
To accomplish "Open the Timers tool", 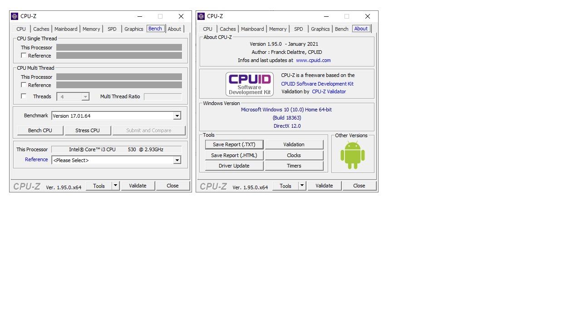I will [294, 166].
